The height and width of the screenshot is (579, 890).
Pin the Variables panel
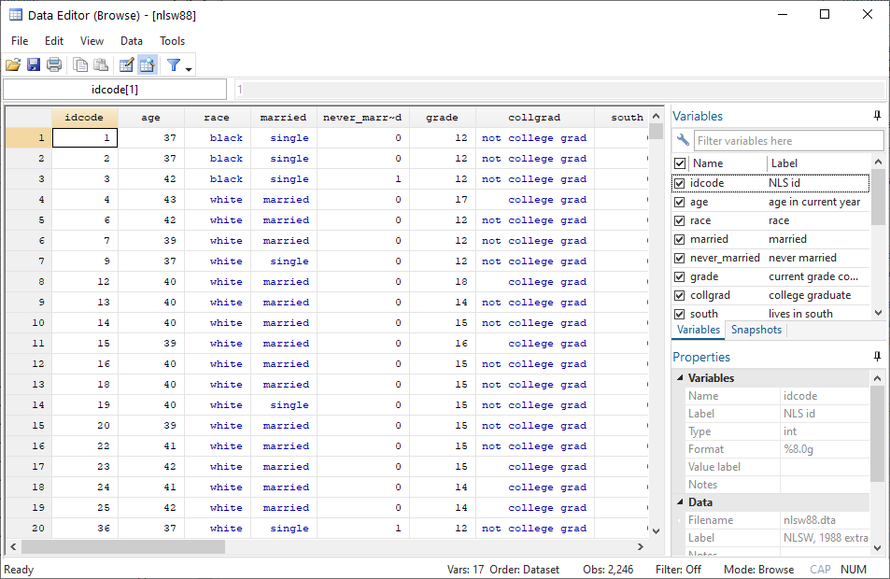tap(877, 116)
